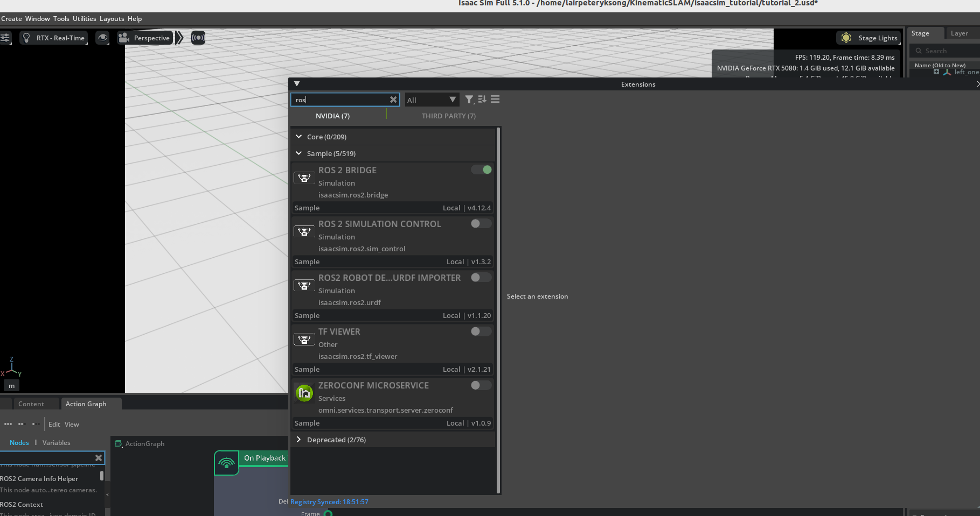Open the All category dropdown in Extensions
The height and width of the screenshot is (516, 980).
[432, 100]
